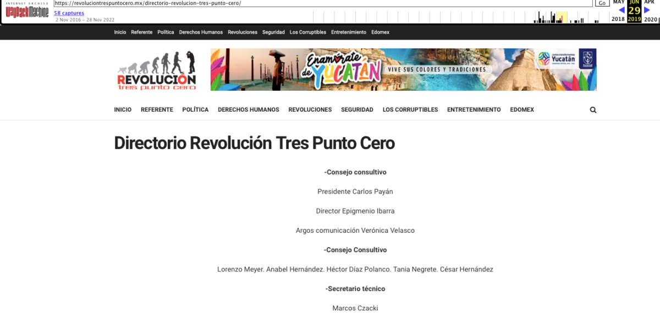660x317 pixels.
Task: Click Edomex in the top black bar
Action: click(x=380, y=32)
